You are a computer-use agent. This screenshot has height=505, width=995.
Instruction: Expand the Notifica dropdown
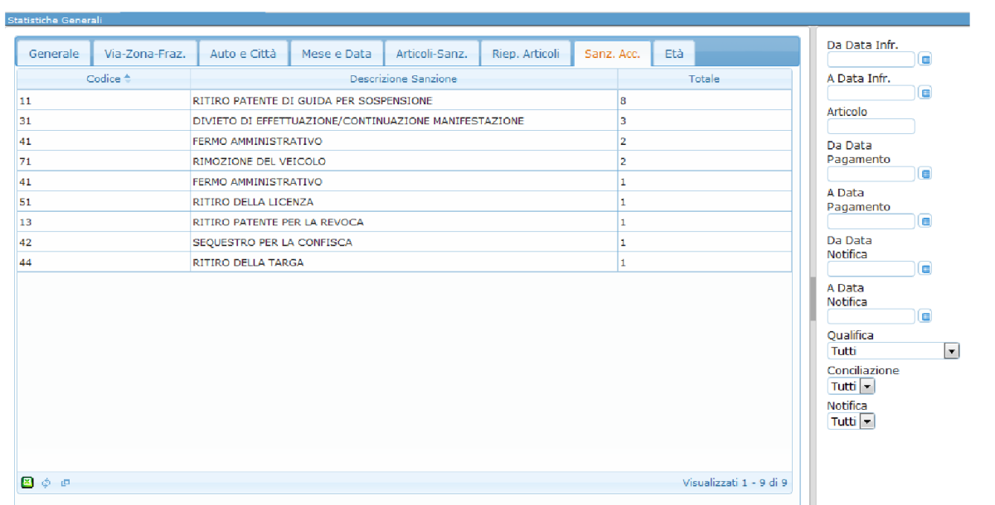pyautogui.click(x=866, y=421)
